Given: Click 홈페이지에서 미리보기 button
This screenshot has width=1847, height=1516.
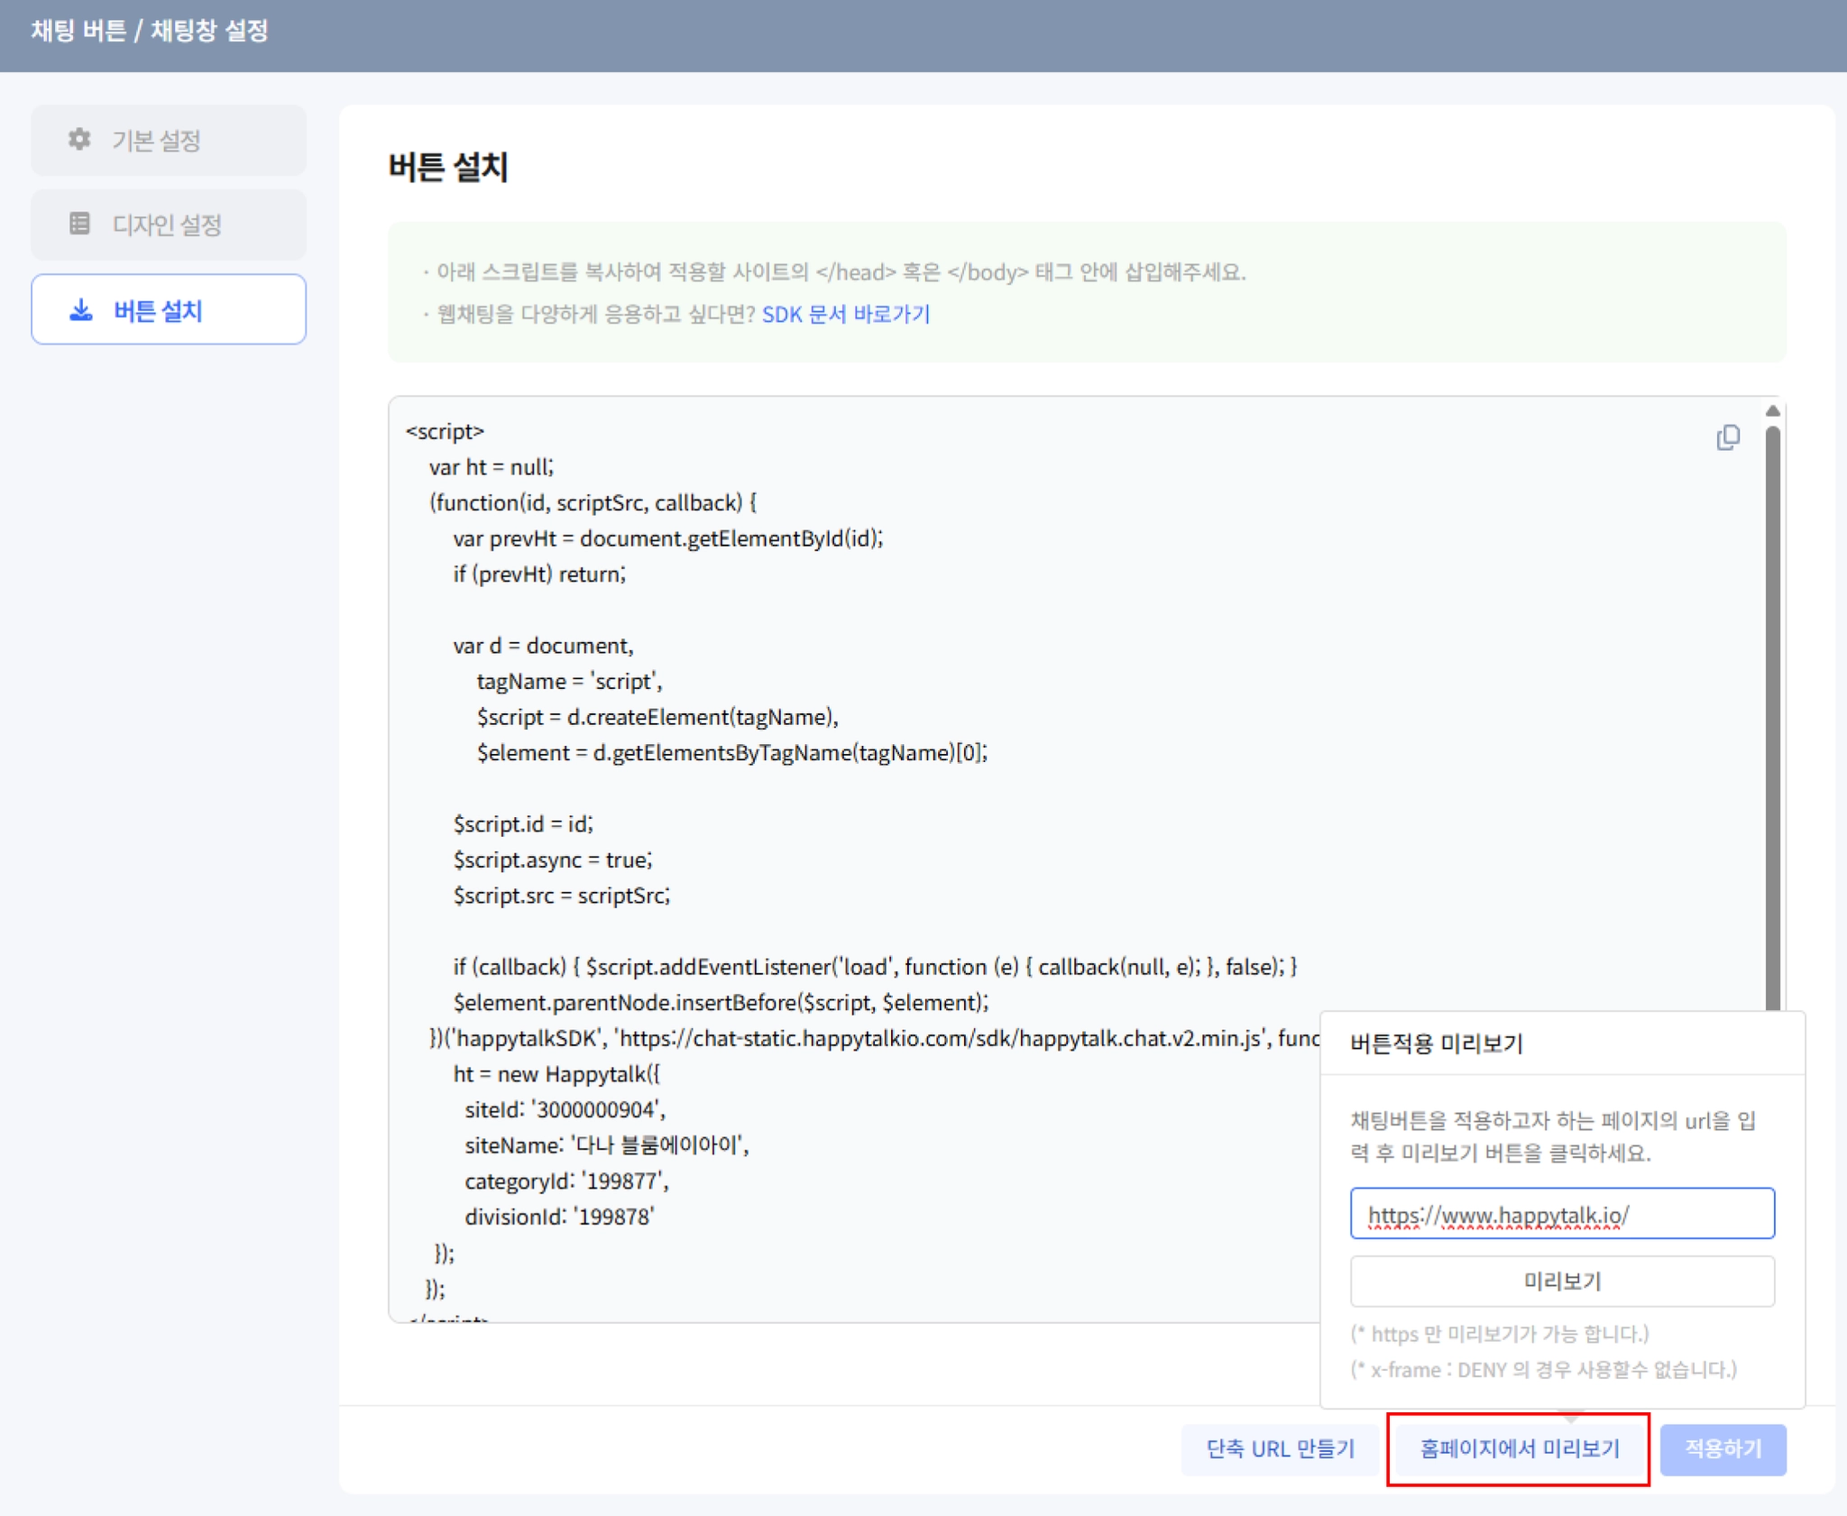Looking at the screenshot, I should [1519, 1448].
